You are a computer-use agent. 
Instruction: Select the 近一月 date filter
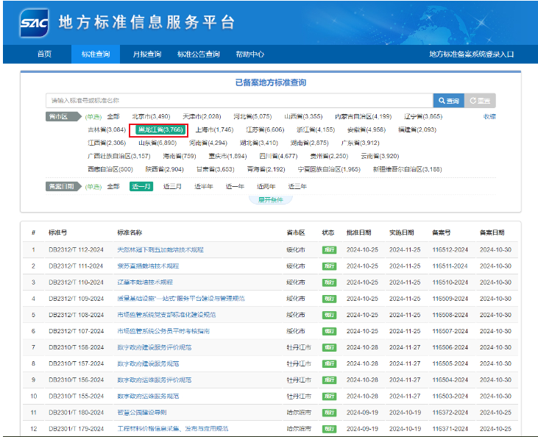[x=141, y=187]
